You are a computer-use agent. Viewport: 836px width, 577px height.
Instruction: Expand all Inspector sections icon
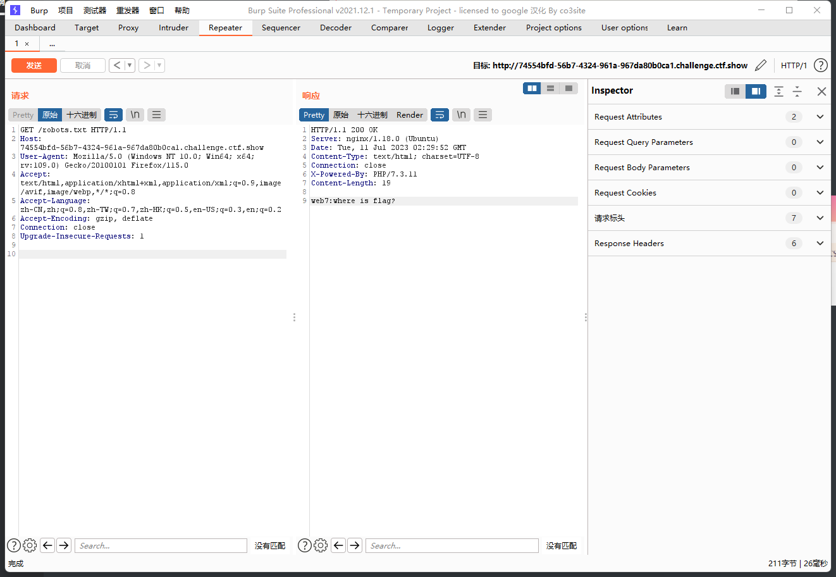click(x=778, y=91)
